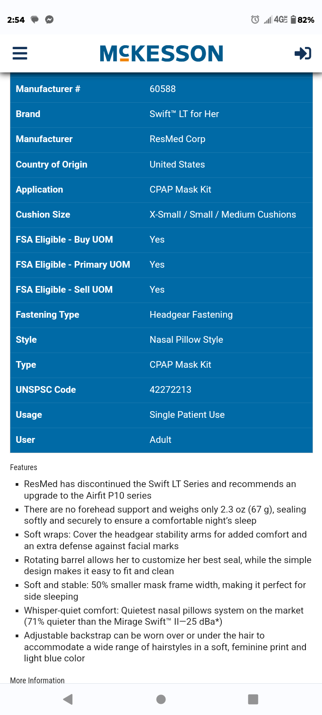Tap the alarm clock status icon

pos(255,20)
